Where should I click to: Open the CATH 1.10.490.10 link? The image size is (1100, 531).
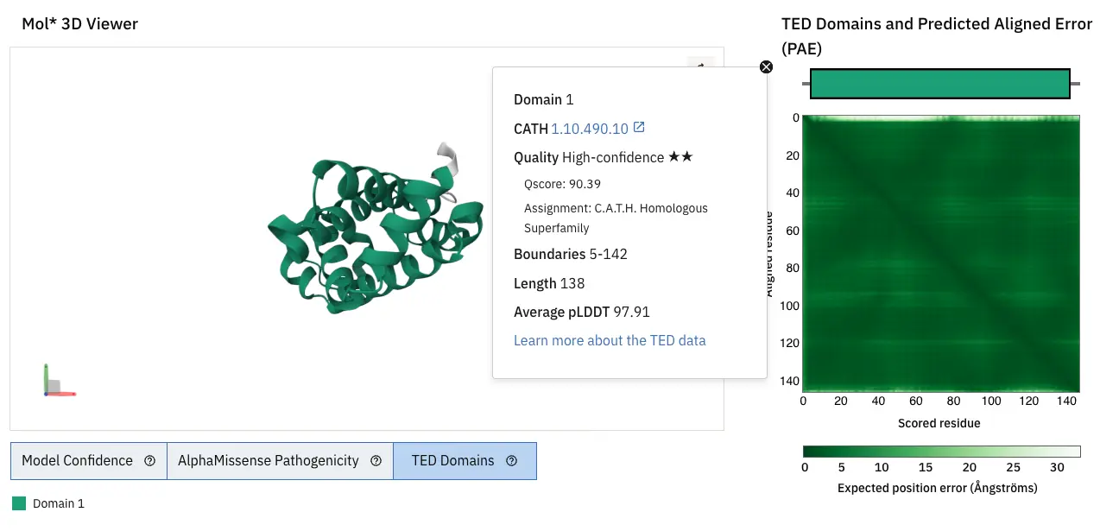point(590,129)
